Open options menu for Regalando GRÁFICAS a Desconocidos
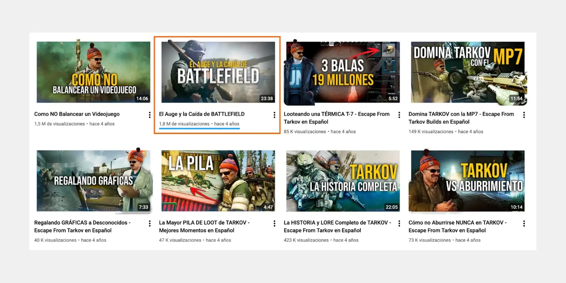The image size is (566, 283). click(150, 224)
